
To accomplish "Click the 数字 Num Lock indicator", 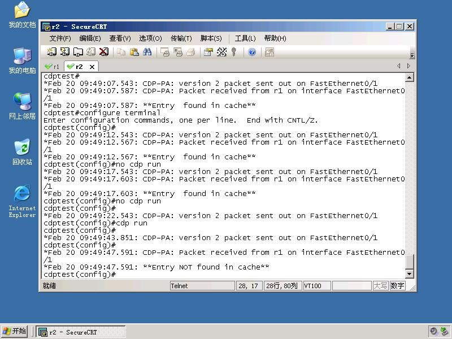I will (x=397, y=286).
